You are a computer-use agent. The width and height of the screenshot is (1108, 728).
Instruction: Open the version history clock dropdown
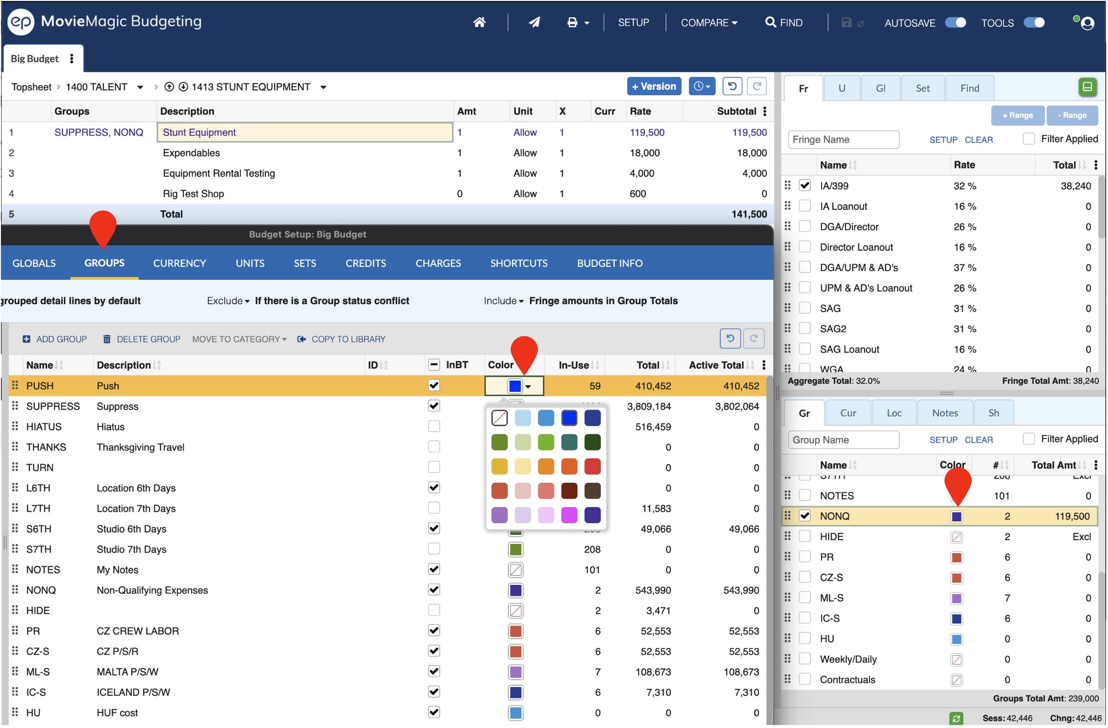[701, 87]
